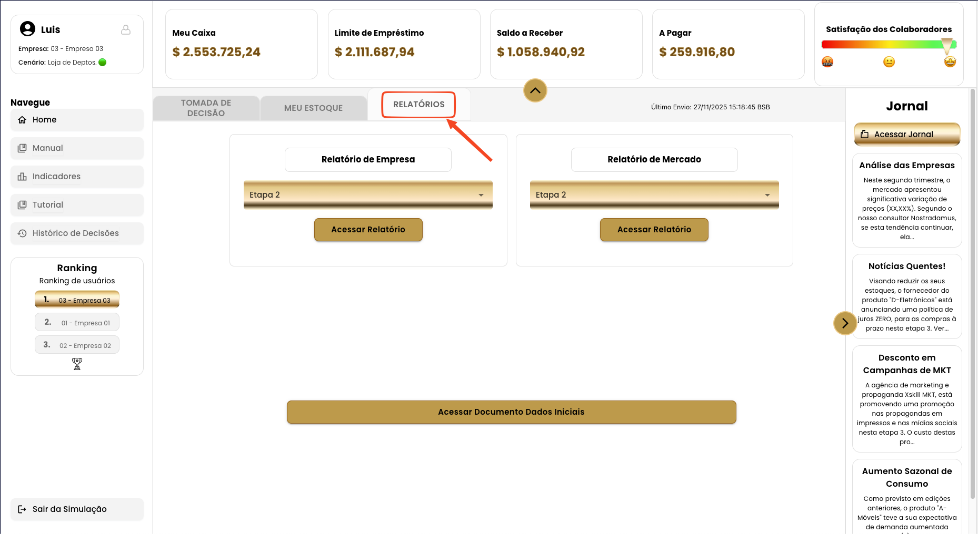Open the Desconto em Campanhas de MKT card
Image resolution: width=978 pixels, height=534 pixels.
[x=907, y=399]
